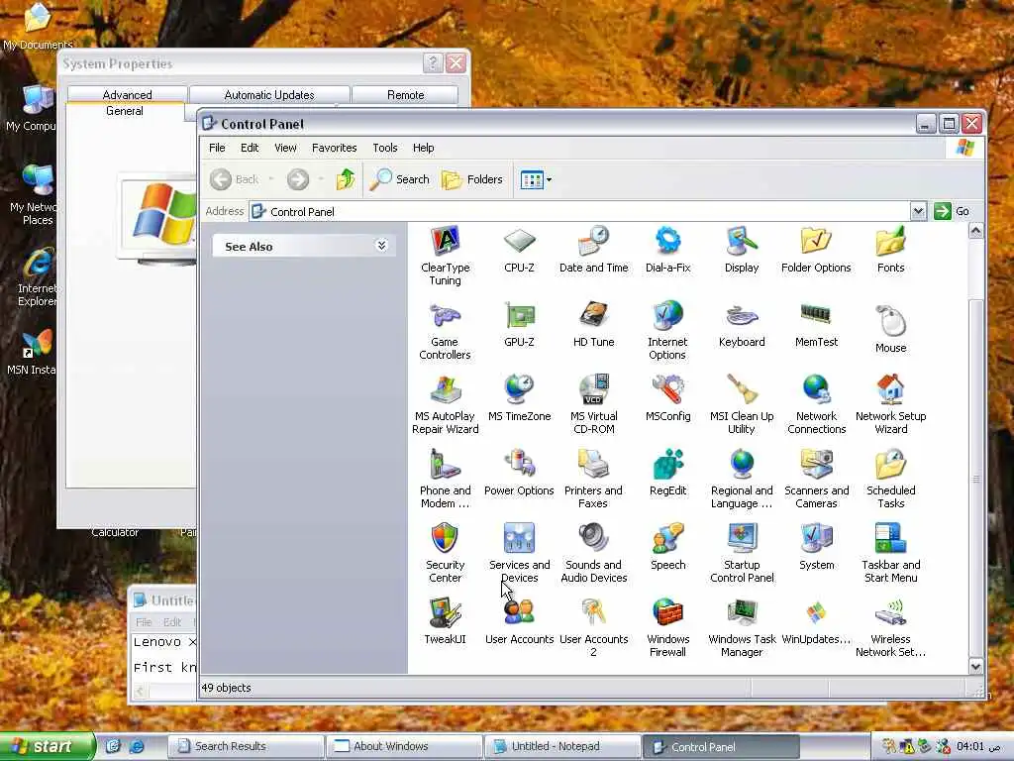Click the Search toolbar button
Screen dimensions: 1014x761
(400, 179)
